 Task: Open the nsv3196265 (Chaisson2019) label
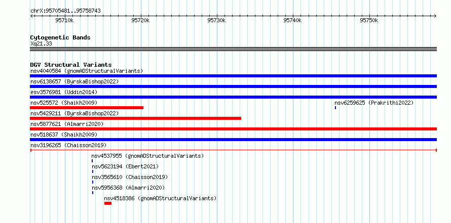(x=68, y=145)
